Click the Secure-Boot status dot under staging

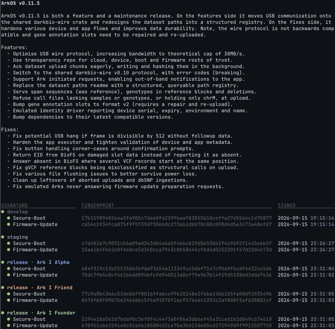[x=8, y=243]
